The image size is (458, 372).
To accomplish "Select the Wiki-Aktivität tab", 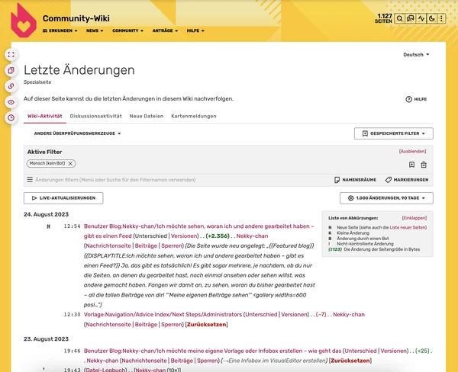I will pos(45,116).
